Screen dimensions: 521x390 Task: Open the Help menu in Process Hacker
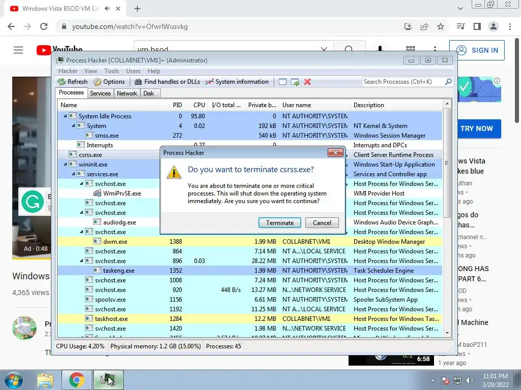tap(154, 71)
